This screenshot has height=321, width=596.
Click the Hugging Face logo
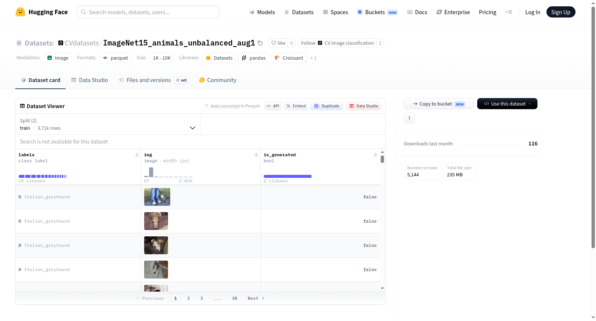coord(42,12)
